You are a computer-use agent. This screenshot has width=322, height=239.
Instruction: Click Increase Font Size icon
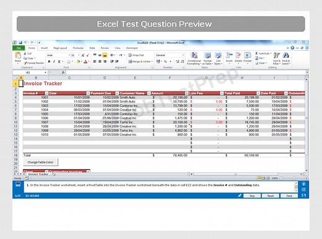(83, 55)
